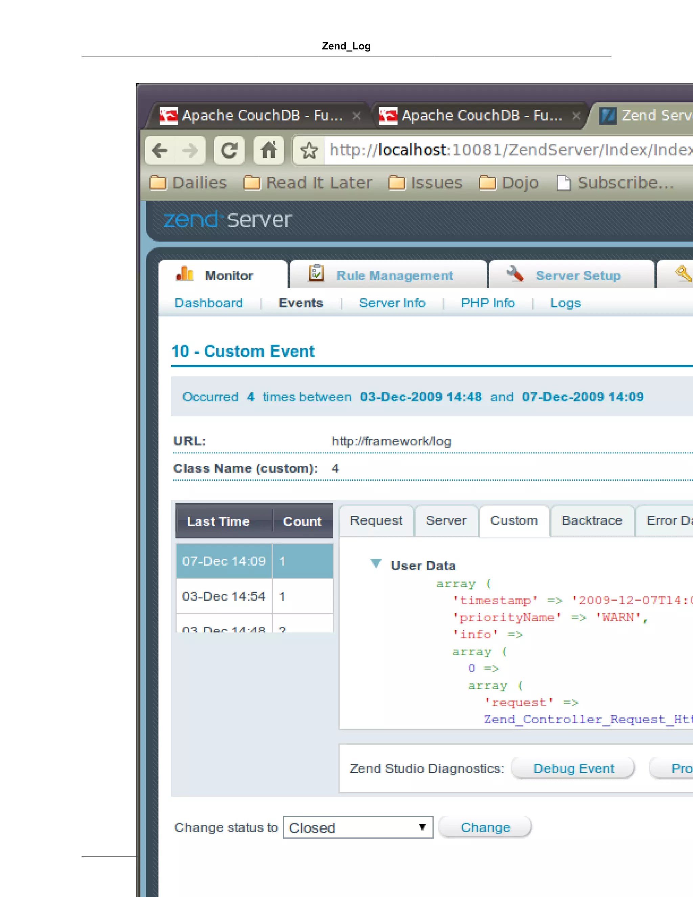Image resolution: width=693 pixels, height=897 pixels.
Task: Click the partially visible Pro... diagnostics button
Action: click(x=672, y=768)
